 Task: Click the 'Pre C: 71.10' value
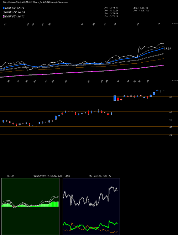pos(111,16)
